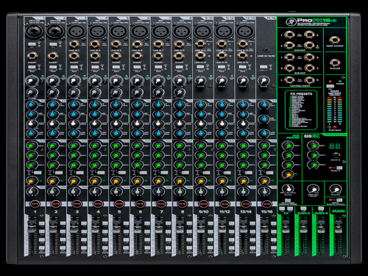The image size is (368, 276).
Task: Click the Line In 4 jack
Action: point(94,44)
